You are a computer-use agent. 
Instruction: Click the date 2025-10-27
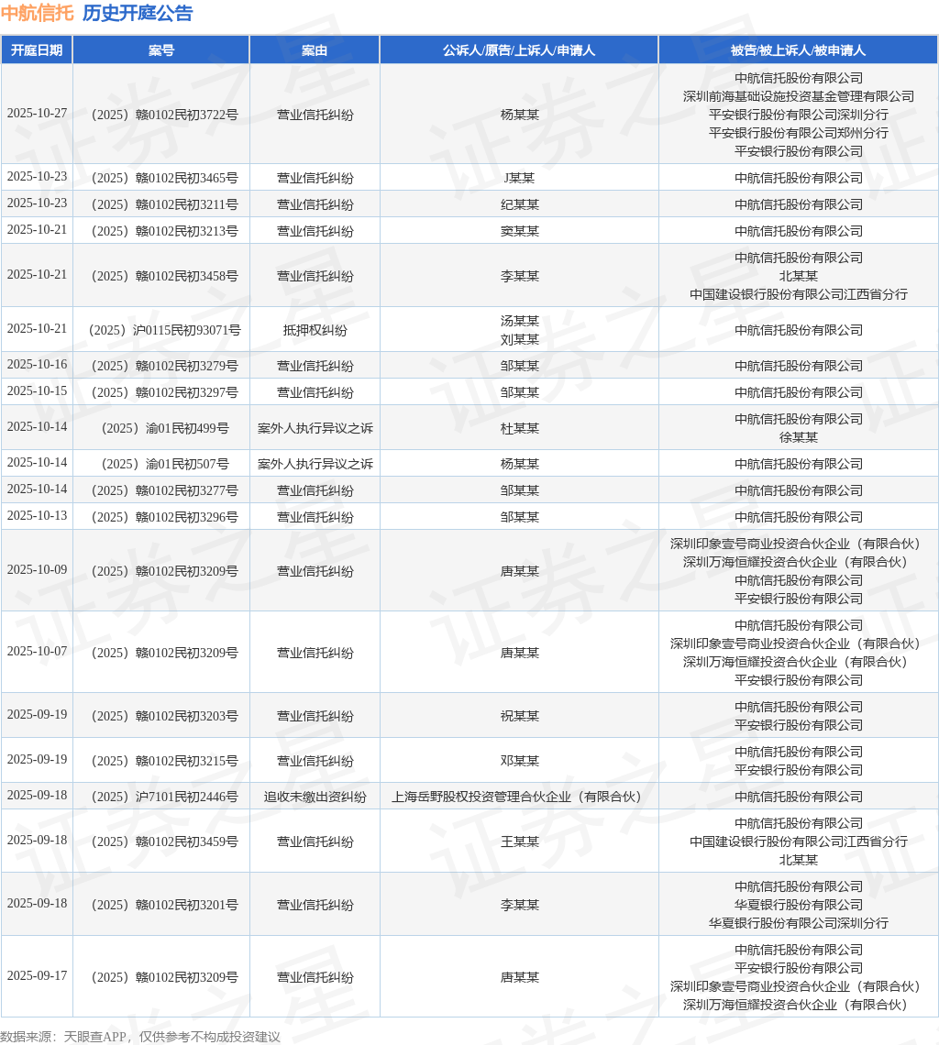tap(38, 114)
